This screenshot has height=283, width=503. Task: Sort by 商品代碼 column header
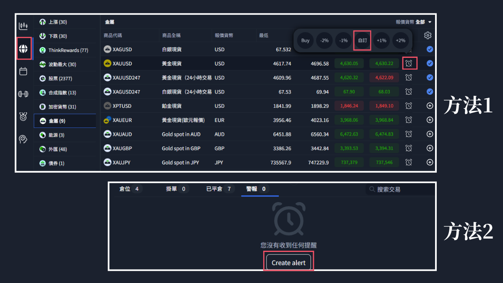113,36
